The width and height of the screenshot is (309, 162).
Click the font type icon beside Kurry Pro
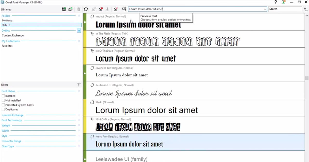click(x=92, y=137)
